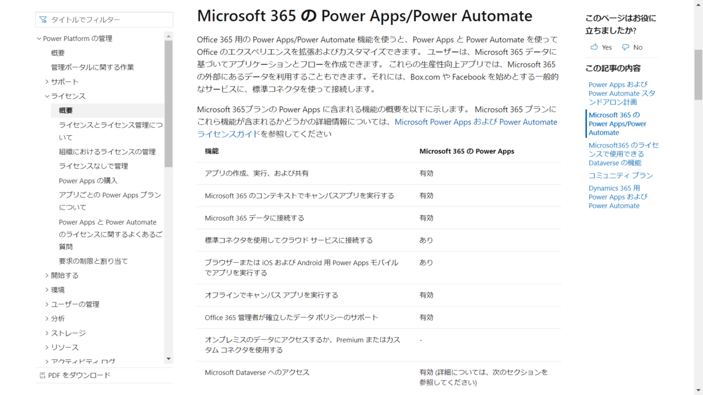Open ライセンスに関するよくあるご質問 item
Image resolution: width=703 pixels, height=395 pixels.
(x=111, y=234)
